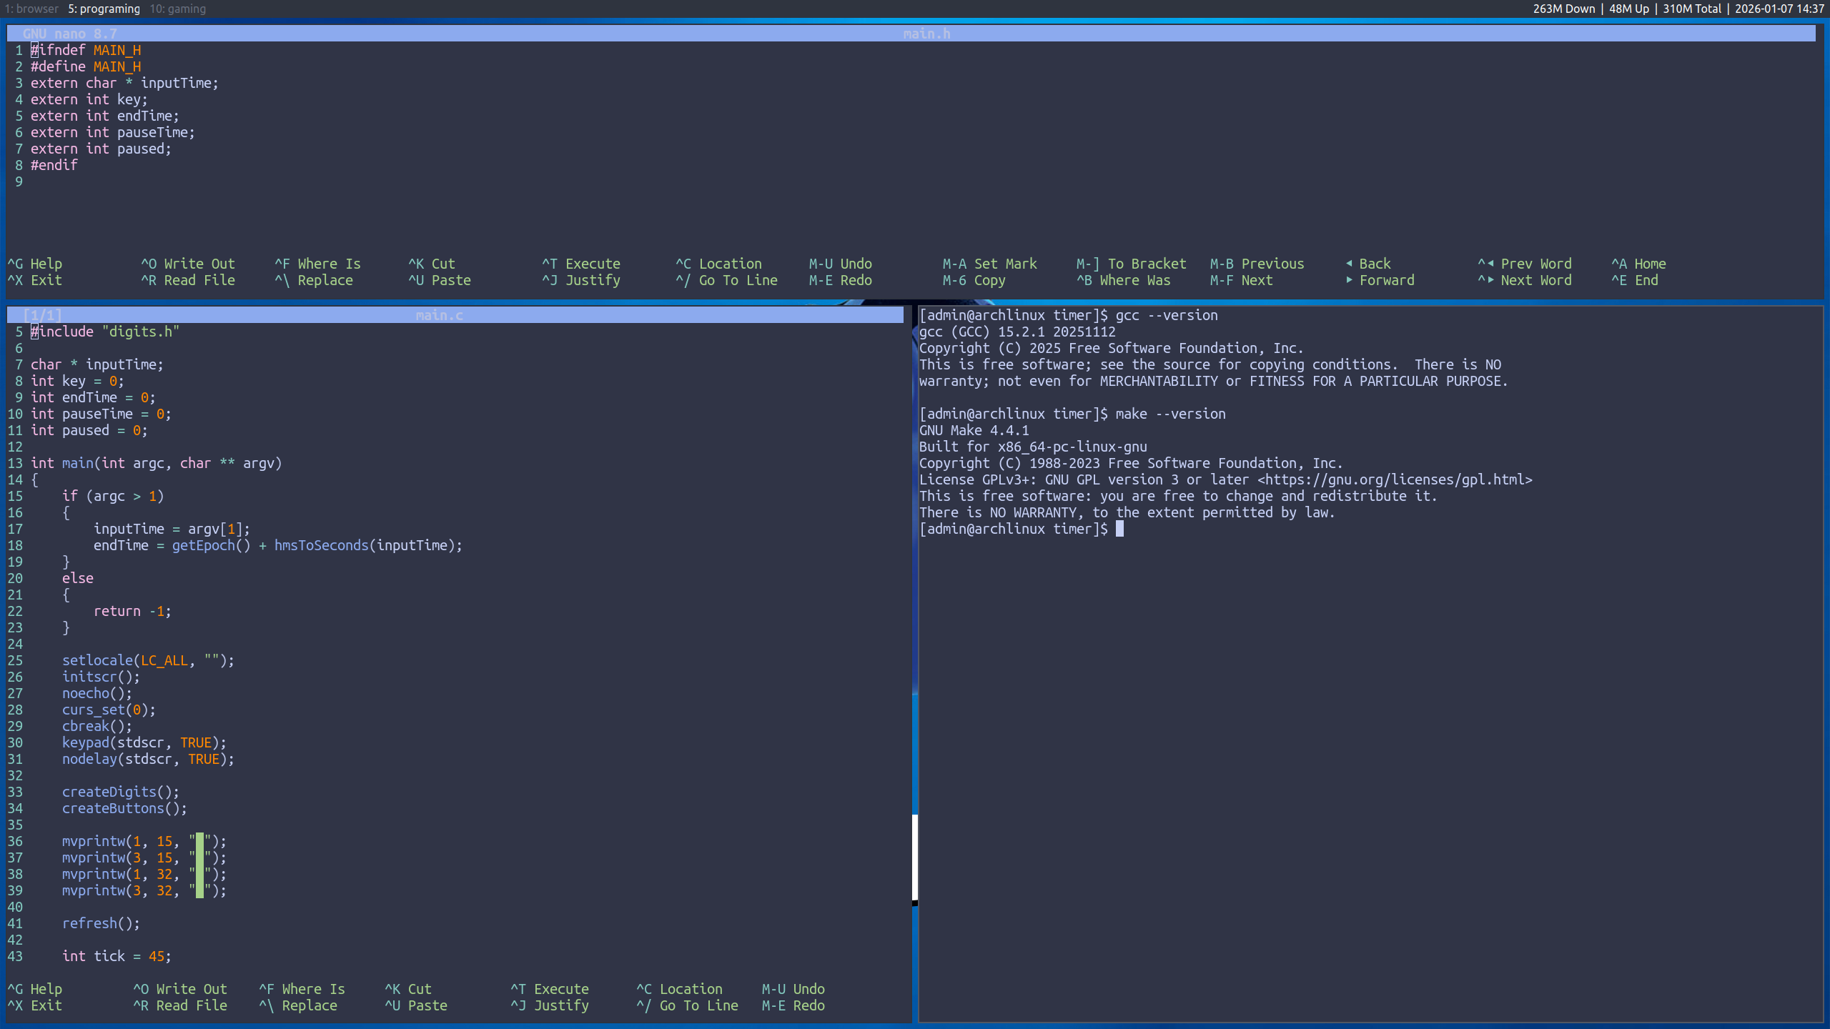
Task: Click Write Out in top nano
Action: tap(188, 264)
